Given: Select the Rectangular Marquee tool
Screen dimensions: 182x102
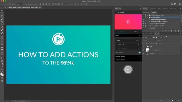Looking at the screenshot, I should pyautogui.click(x=2, y=13).
